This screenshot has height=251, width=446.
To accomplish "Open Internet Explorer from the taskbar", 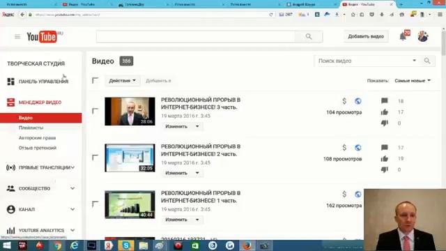I will (x=75, y=245).
